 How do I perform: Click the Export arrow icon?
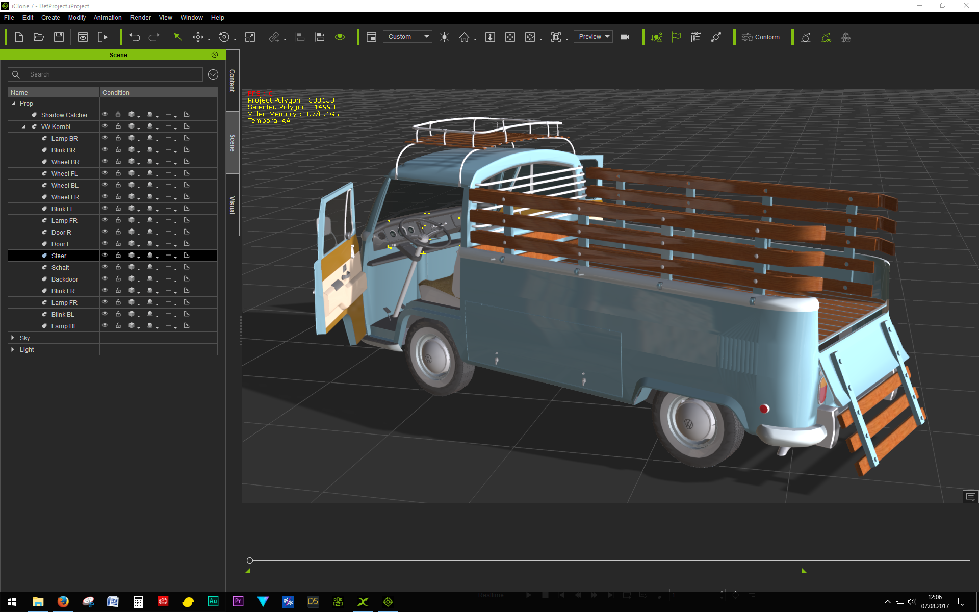point(102,37)
